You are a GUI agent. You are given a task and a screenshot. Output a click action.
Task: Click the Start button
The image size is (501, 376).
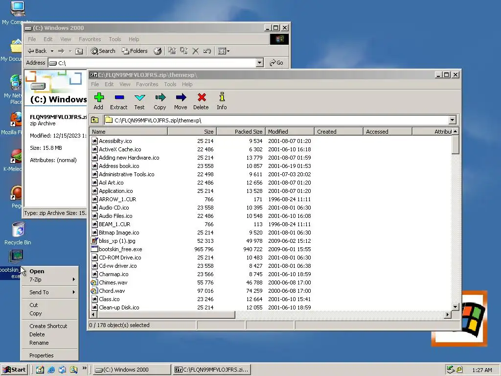click(x=14, y=370)
